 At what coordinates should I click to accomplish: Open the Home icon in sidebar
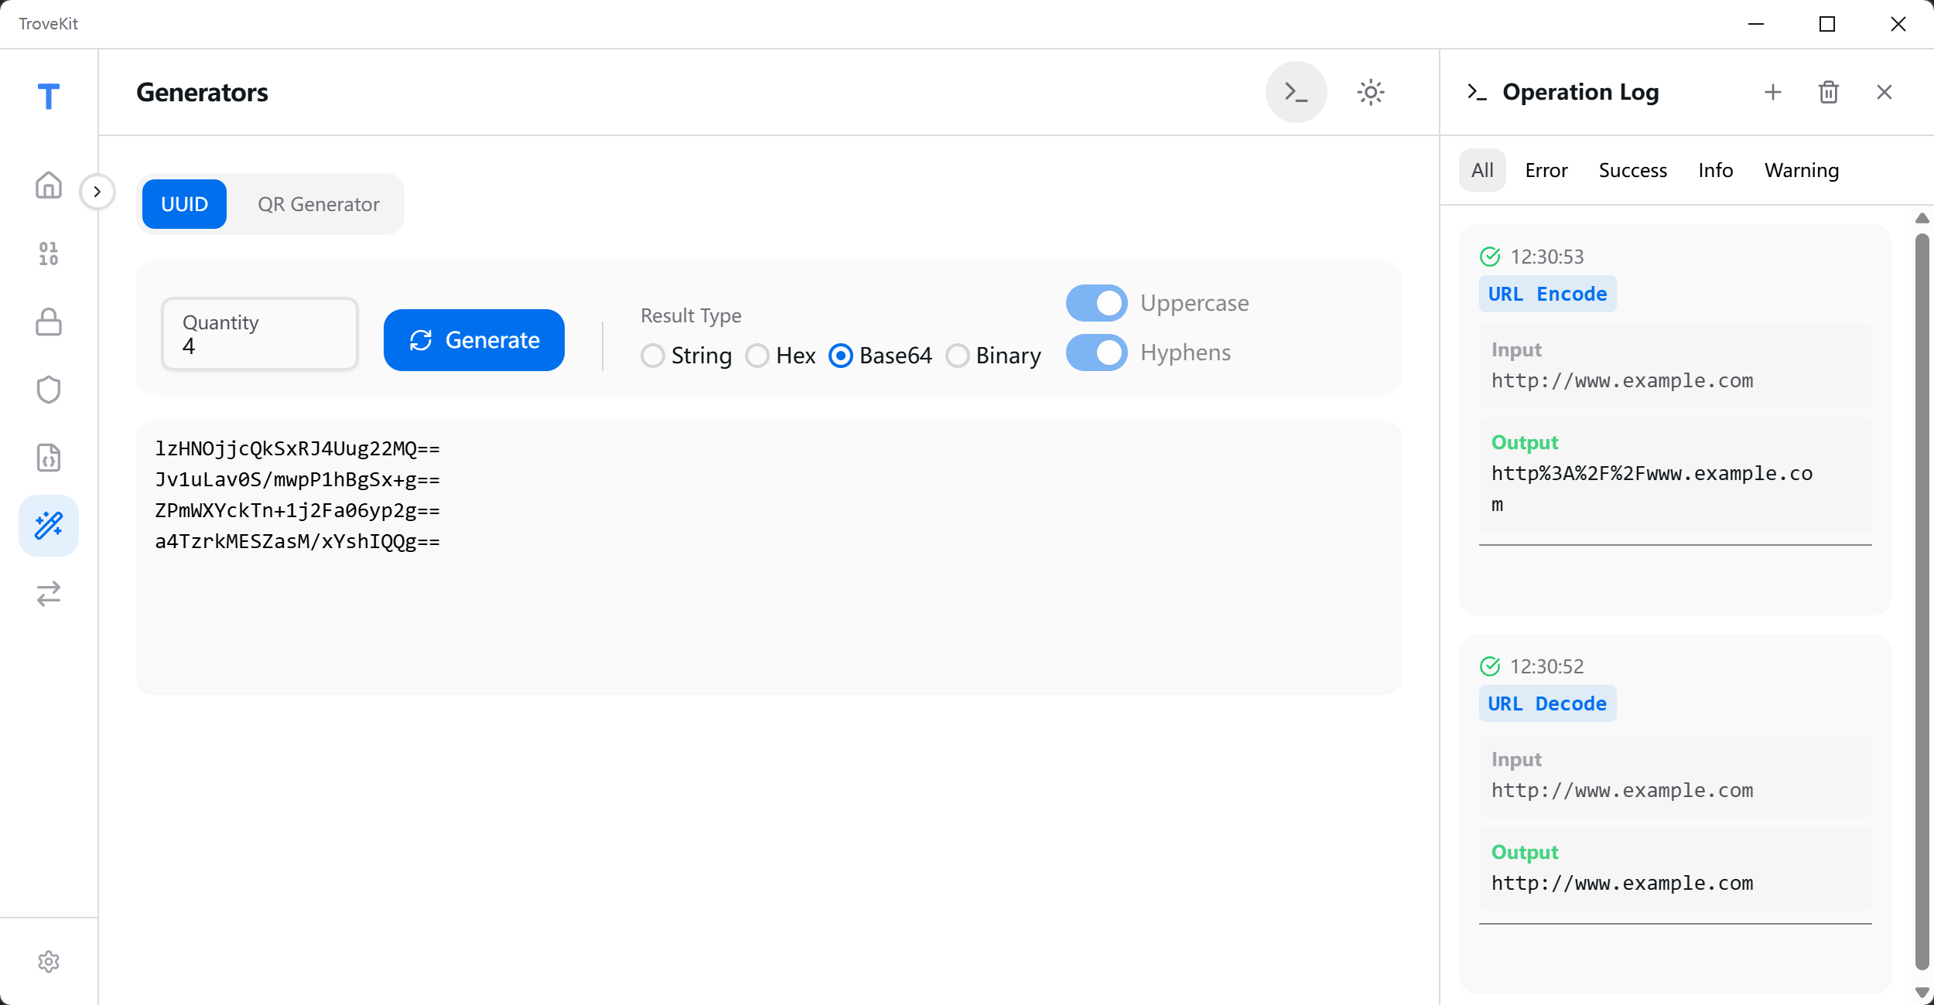[x=49, y=186]
